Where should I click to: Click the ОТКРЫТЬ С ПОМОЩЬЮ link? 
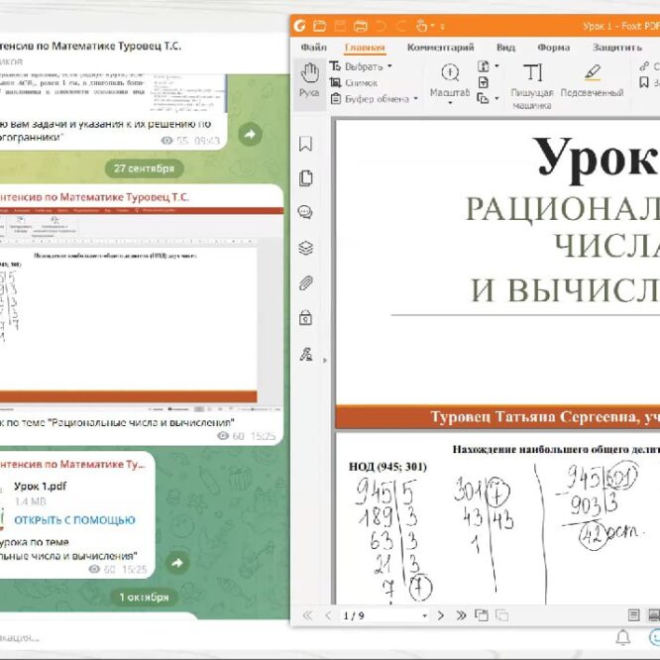(74, 519)
